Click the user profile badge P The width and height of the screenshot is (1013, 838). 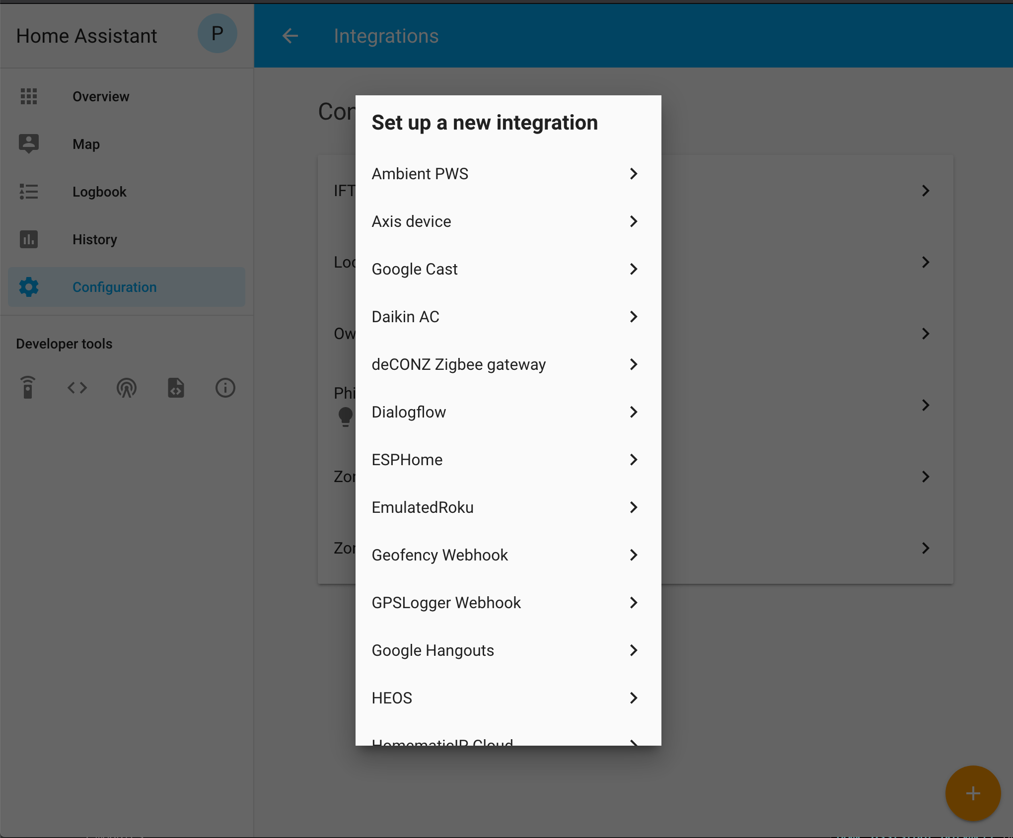[217, 34]
